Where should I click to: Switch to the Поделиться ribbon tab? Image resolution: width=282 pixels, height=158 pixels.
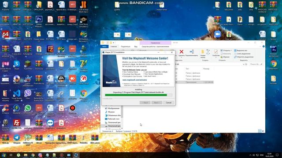pos(125,47)
